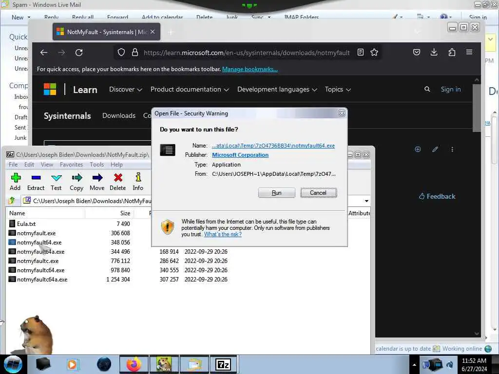
Task: Select Eula.txt in the archive list
Action: (x=26, y=224)
